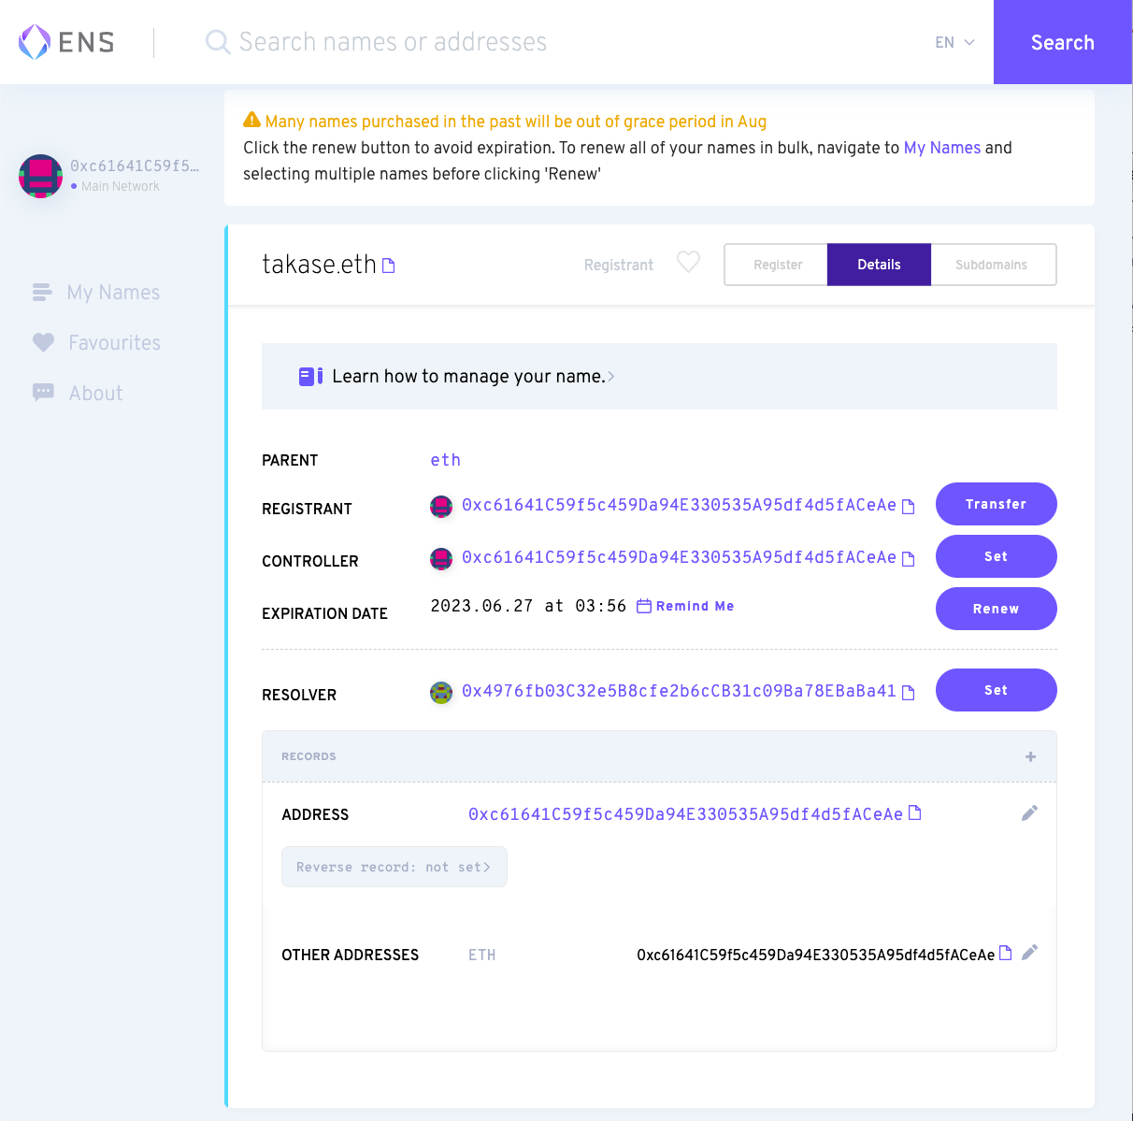Copy the takase.eth name using the copy icon
This screenshot has width=1133, height=1121.
coord(391,265)
